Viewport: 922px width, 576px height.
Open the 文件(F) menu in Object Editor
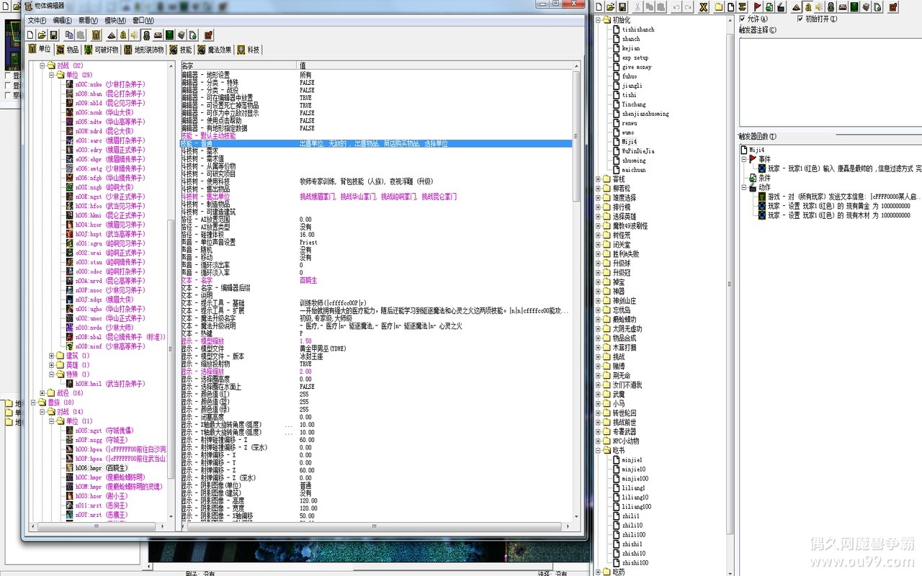tap(37, 20)
